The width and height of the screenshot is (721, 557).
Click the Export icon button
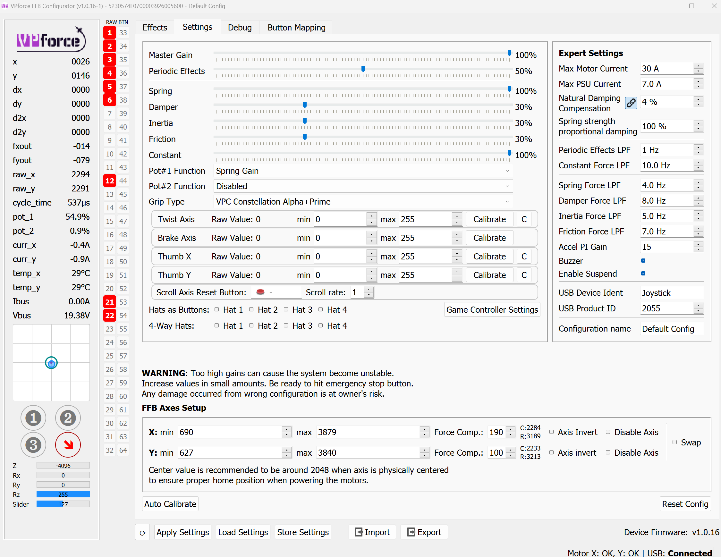424,532
